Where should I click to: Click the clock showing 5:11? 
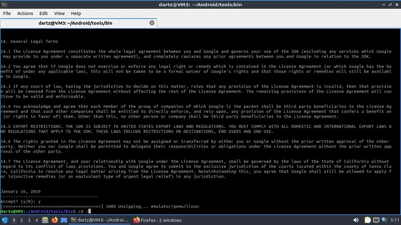click(395, 220)
